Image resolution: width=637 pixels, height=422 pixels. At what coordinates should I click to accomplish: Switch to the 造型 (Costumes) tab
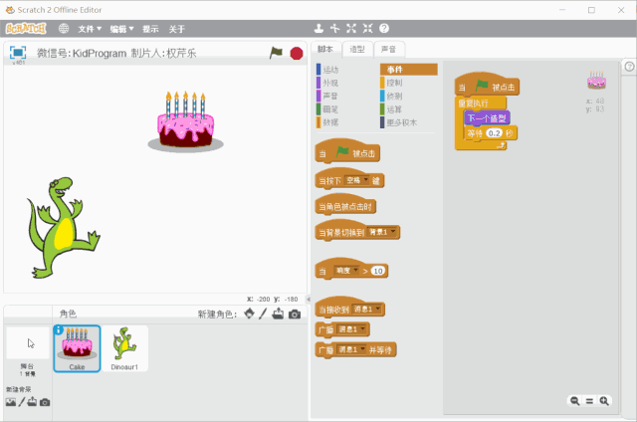click(357, 49)
